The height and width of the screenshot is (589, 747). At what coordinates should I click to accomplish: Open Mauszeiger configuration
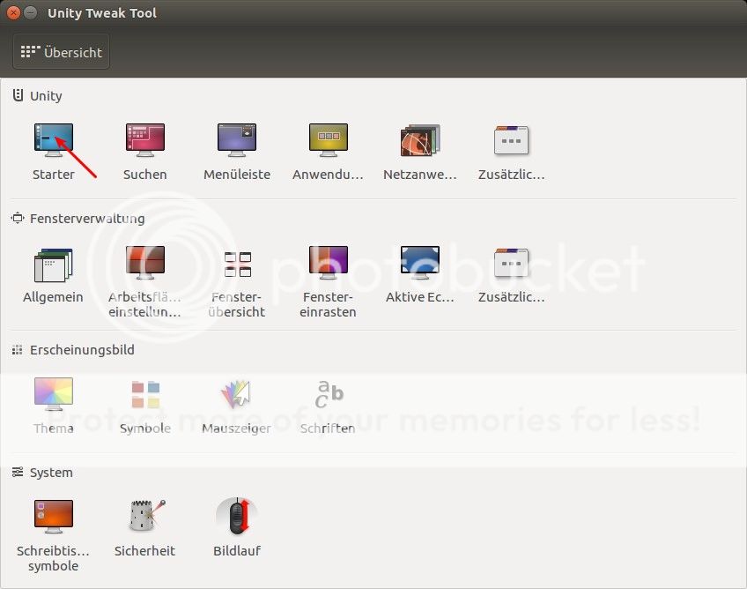click(x=236, y=395)
